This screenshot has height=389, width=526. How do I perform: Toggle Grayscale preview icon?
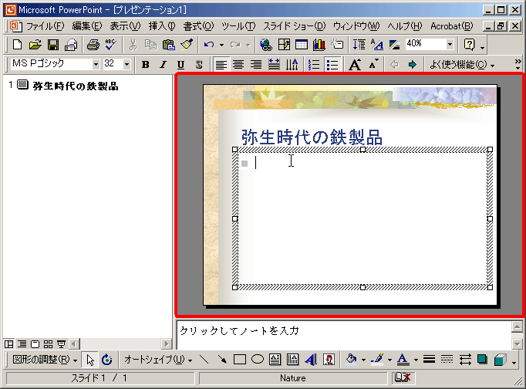[x=395, y=45]
